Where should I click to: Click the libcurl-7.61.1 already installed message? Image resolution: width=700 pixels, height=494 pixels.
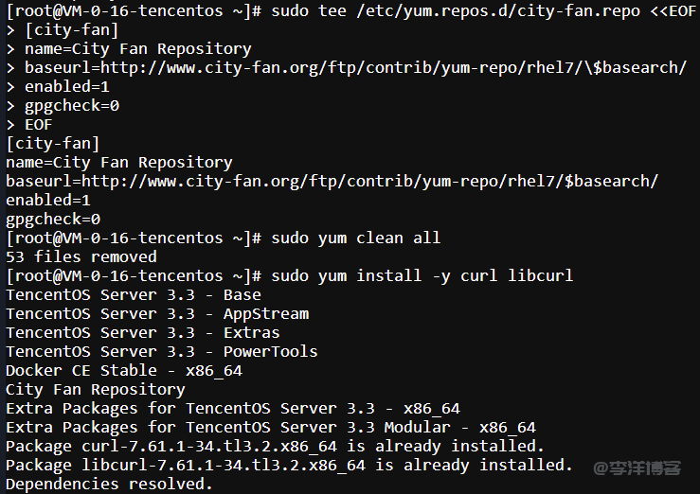coord(289,465)
